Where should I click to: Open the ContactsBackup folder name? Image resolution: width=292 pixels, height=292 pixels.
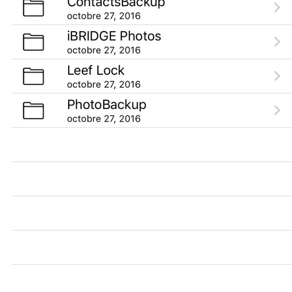[x=116, y=3]
